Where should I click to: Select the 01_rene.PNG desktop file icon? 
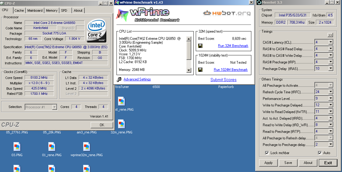tap(52, 147)
